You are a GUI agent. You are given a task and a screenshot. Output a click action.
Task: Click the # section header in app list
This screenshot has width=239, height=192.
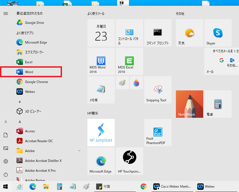click(x=20, y=102)
